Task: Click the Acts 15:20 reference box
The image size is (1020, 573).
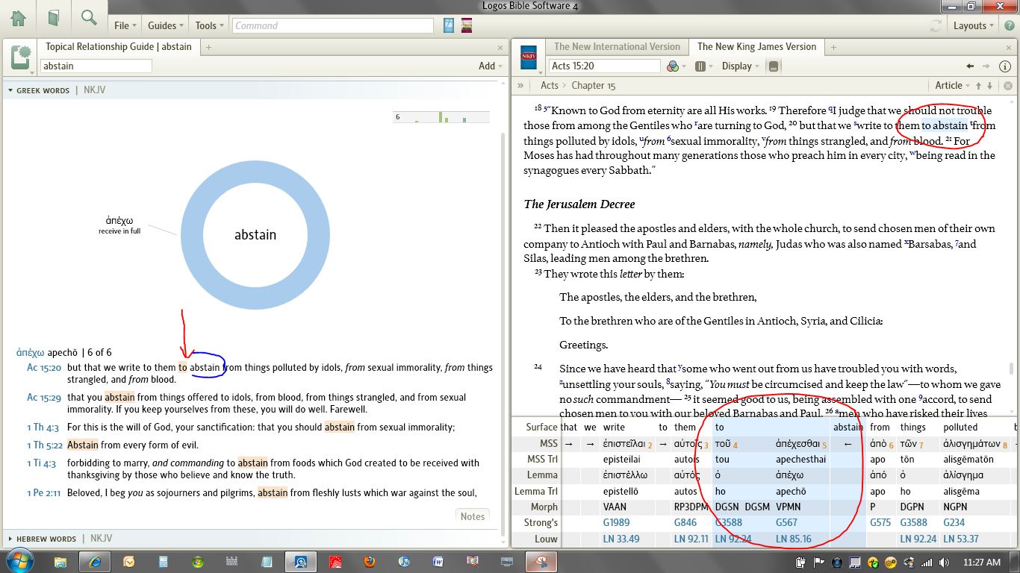Action: pos(604,66)
